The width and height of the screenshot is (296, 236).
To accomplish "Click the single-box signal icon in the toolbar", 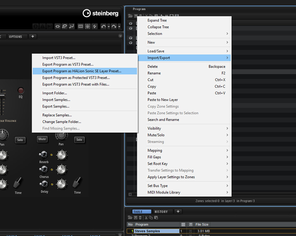I will coord(58,26).
